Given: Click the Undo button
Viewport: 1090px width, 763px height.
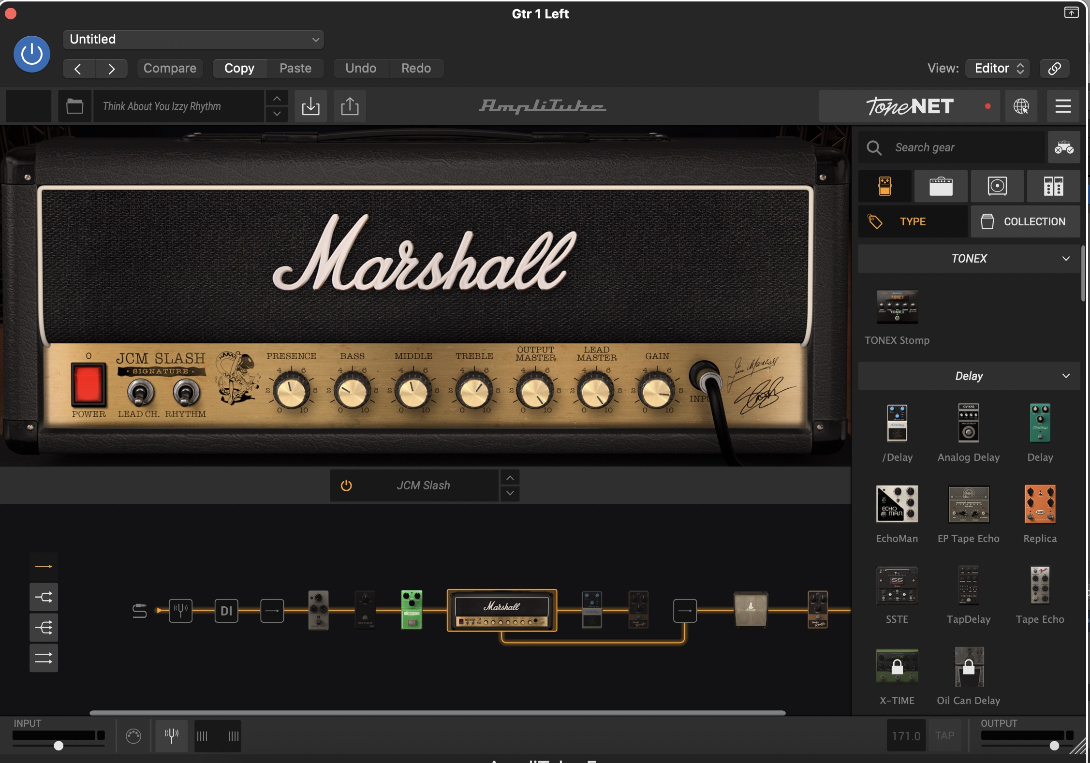Looking at the screenshot, I should click(361, 68).
